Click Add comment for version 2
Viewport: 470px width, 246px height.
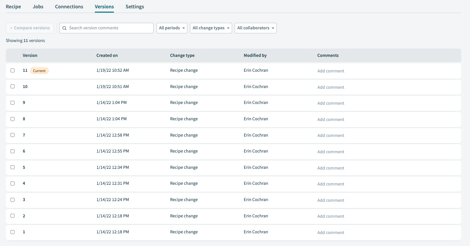[331, 216]
